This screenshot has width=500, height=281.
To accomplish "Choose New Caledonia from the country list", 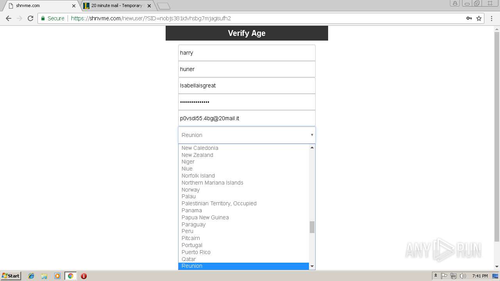I will 244,148.
